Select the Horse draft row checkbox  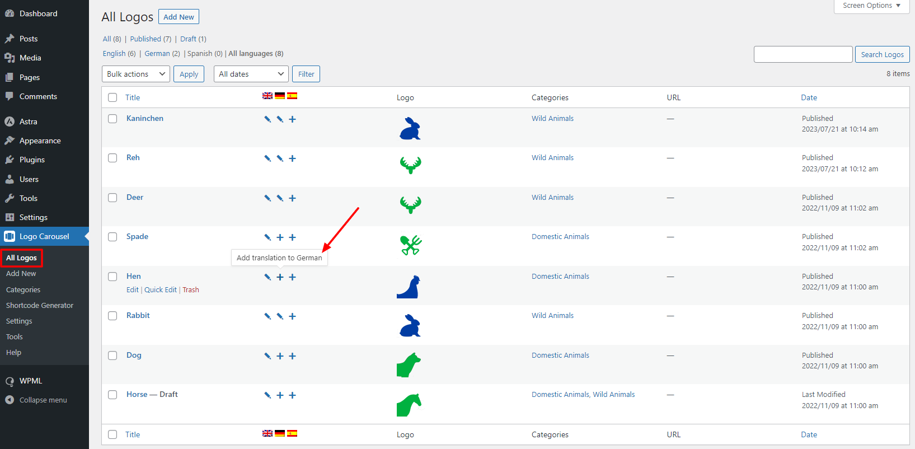112,395
